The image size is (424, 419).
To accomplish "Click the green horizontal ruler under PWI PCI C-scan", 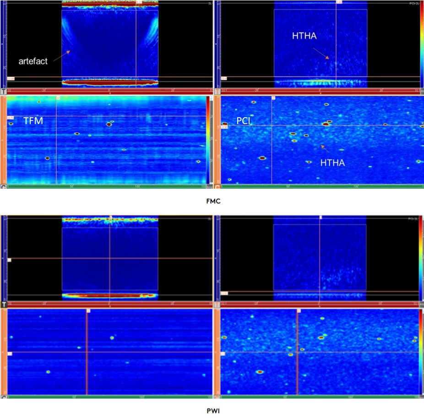I will (x=321, y=397).
